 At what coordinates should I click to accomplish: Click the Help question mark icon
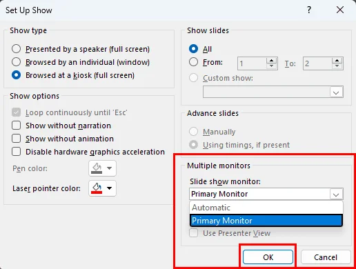coord(309,10)
